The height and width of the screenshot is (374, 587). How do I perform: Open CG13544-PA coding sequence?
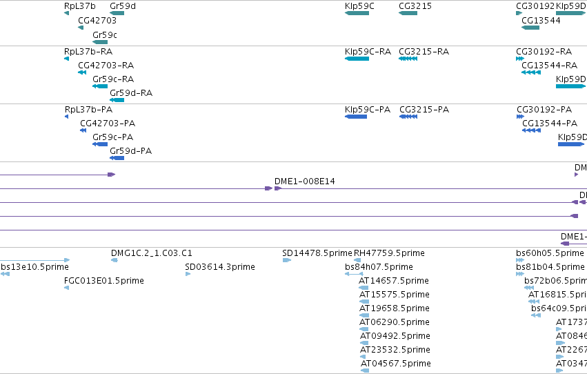532,130
